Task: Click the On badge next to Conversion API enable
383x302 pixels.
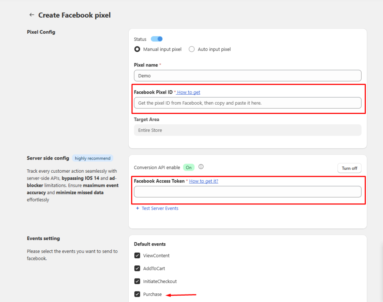Action: 189,167
